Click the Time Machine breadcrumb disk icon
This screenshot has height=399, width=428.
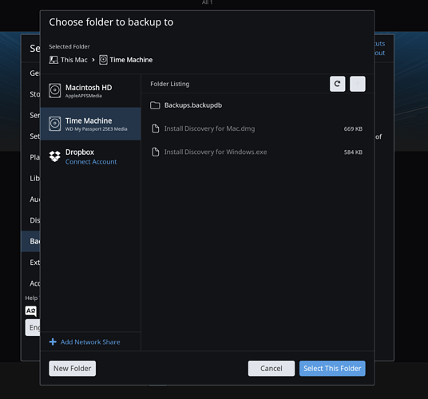pyautogui.click(x=103, y=60)
